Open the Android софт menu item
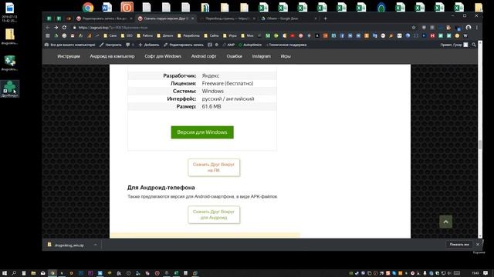 pos(204,56)
